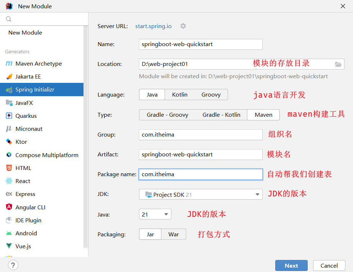Open the start.spring.io link
The height and width of the screenshot is (272, 353).
153,26
